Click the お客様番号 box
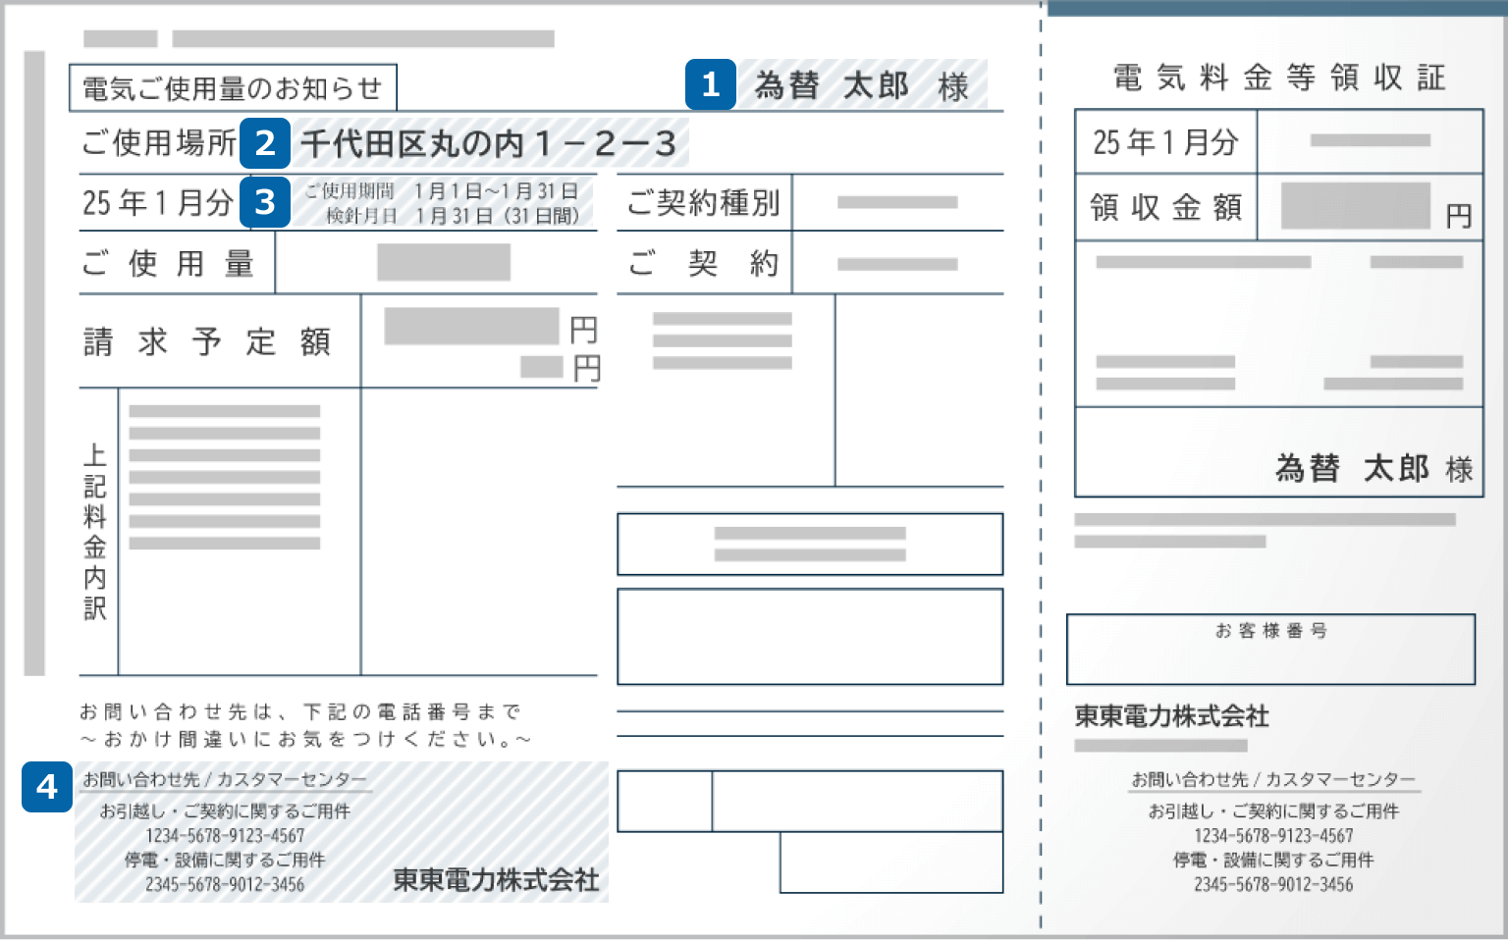This screenshot has width=1508, height=940. [x=1271, y=650]
